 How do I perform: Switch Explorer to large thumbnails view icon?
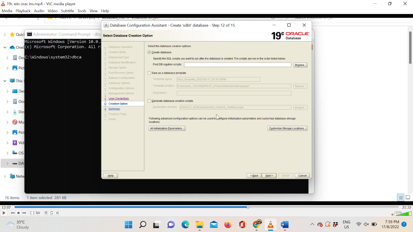pos(408,197)
